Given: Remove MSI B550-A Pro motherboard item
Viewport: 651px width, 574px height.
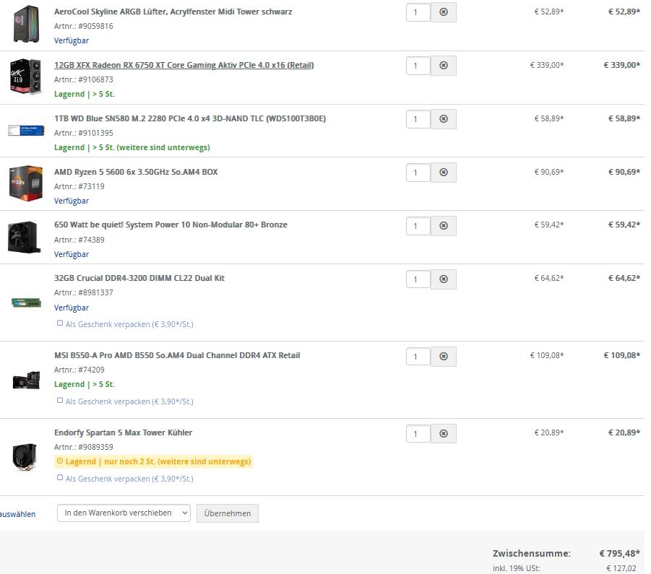Looking at the screenshot, I should click(444, 357).
